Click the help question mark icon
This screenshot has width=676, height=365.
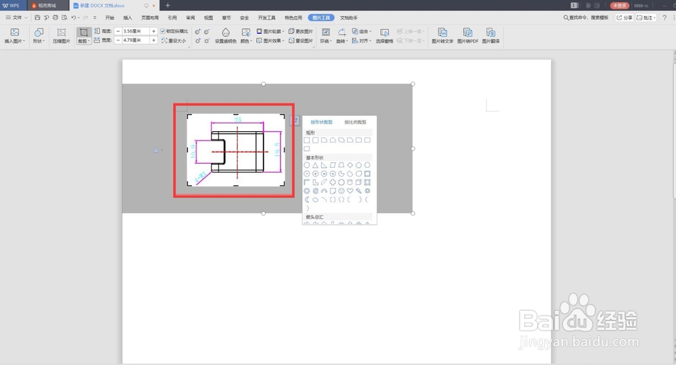(665, 18)
